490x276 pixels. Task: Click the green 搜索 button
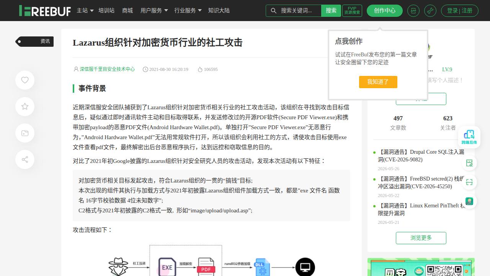331,11
